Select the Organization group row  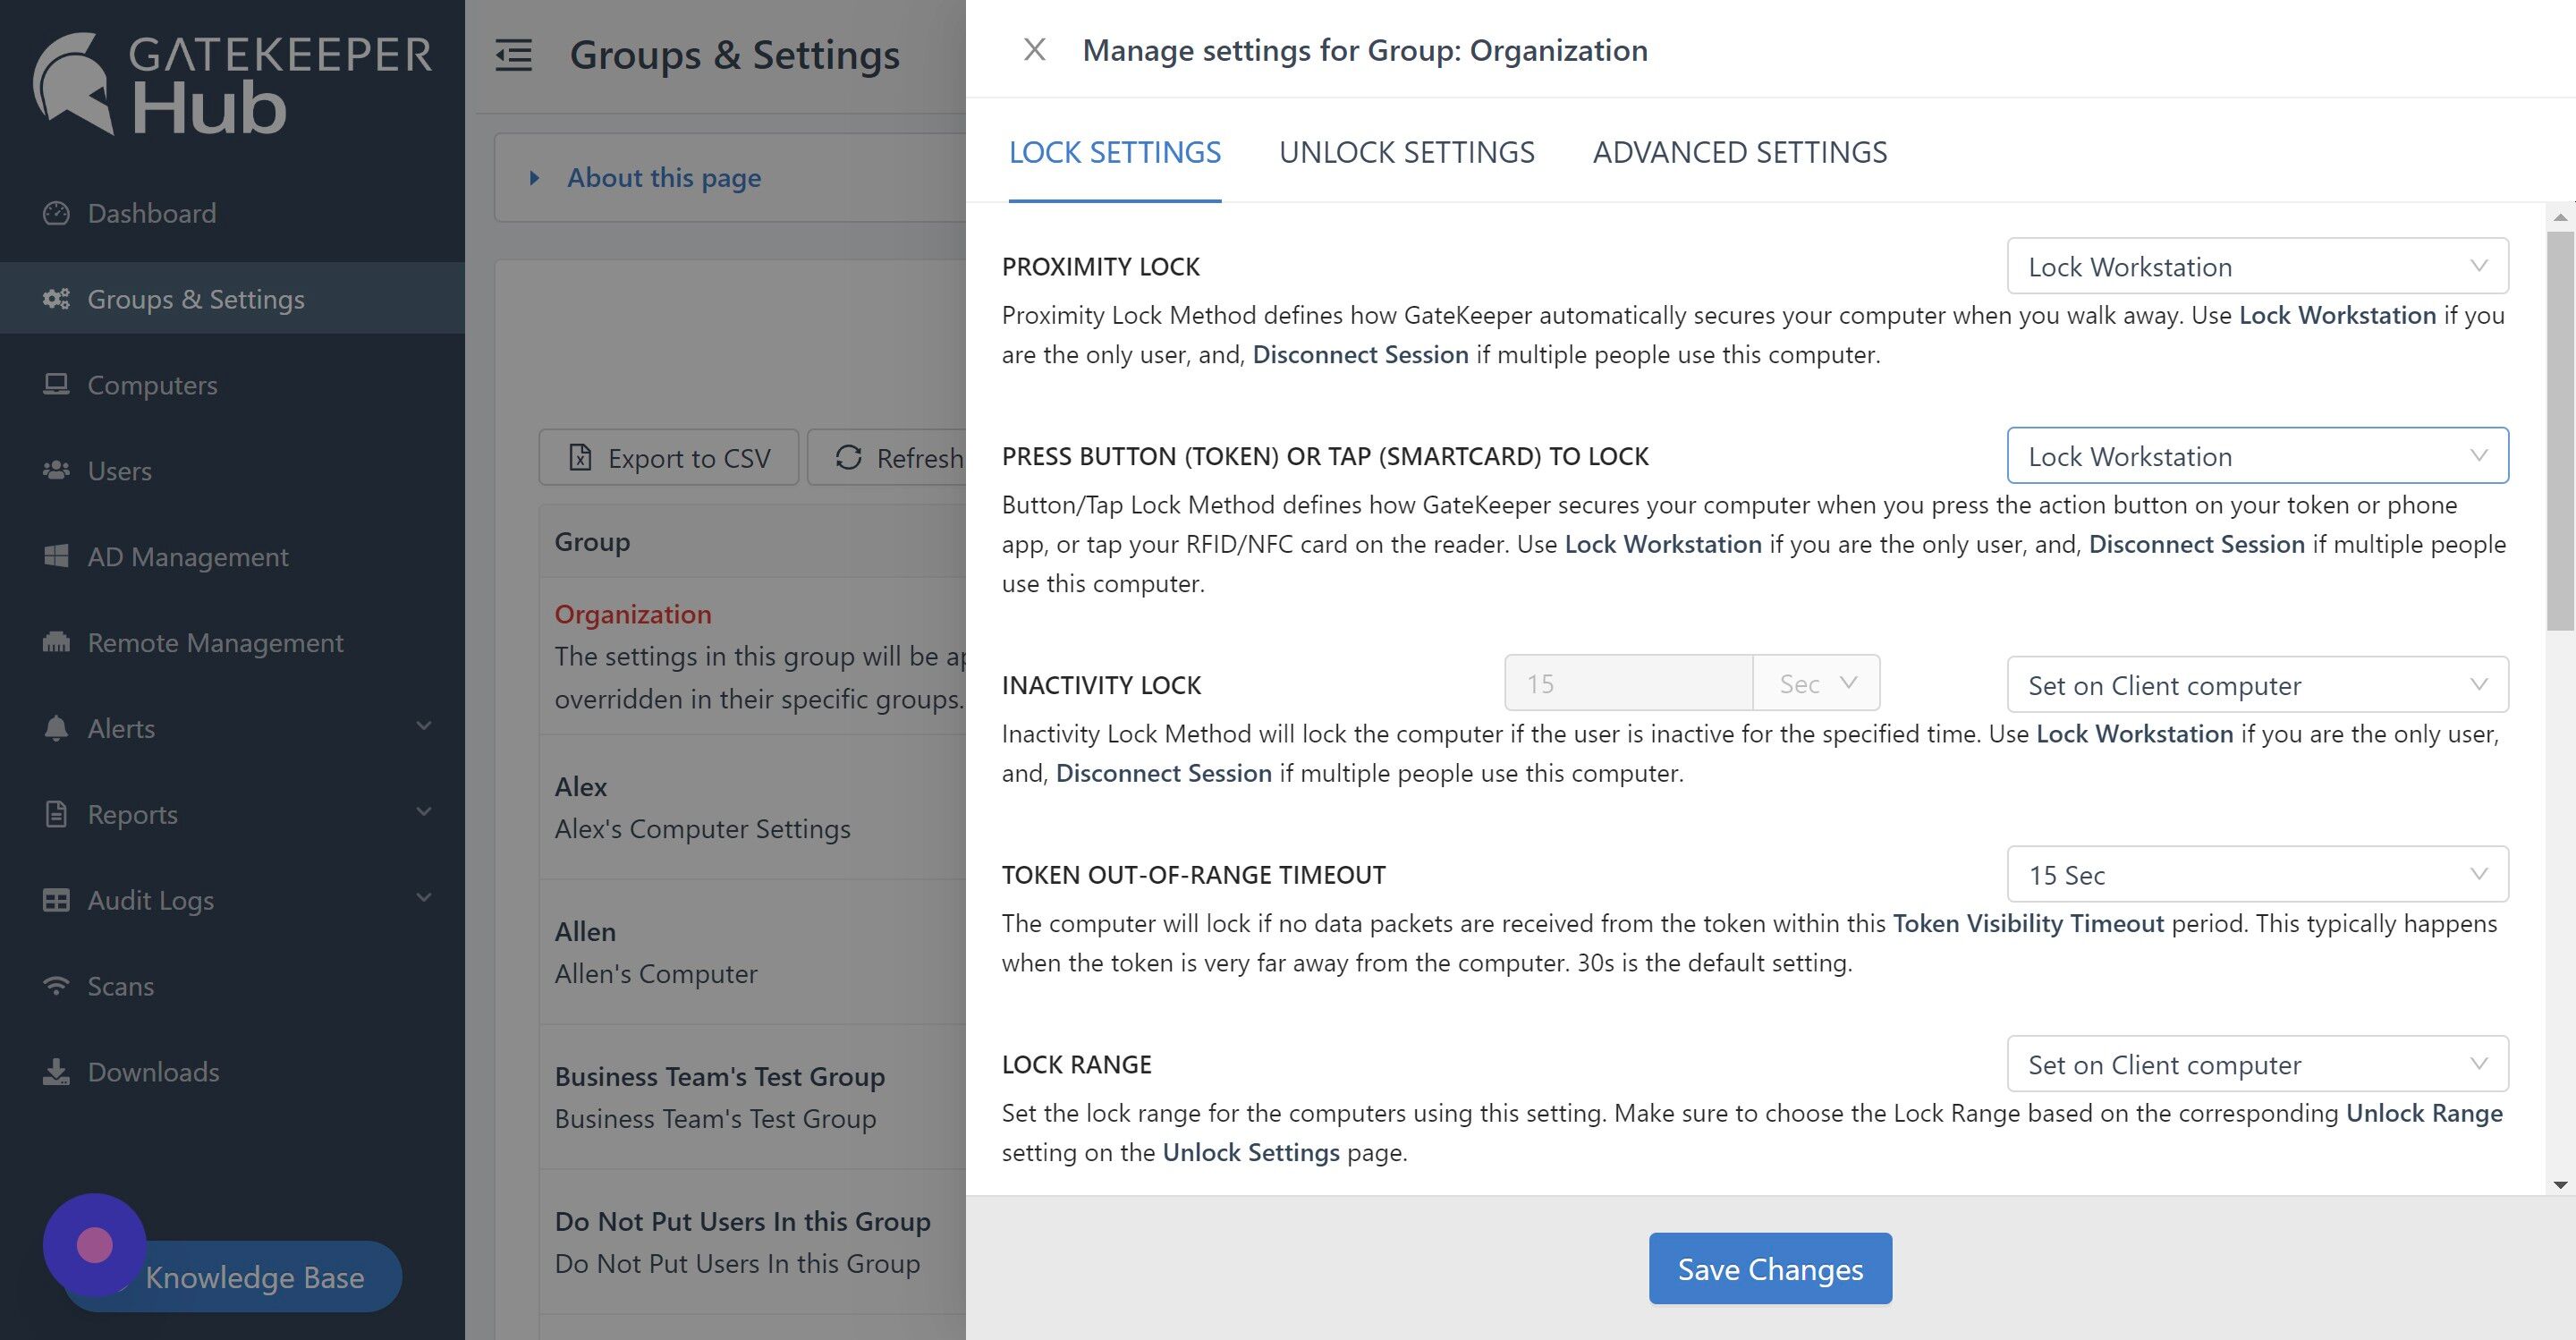coord(752,656)
